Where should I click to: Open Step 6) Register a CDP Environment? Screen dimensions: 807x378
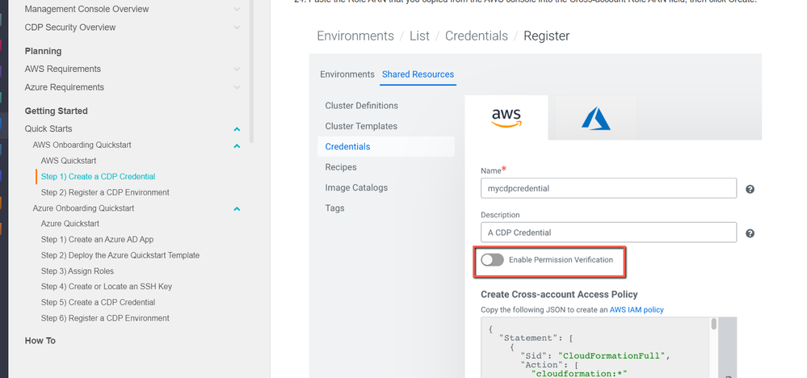(x=105, y=318)
